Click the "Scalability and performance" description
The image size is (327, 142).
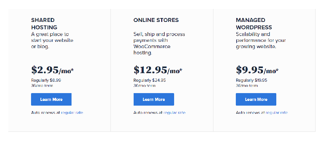(x=261, y=40)
